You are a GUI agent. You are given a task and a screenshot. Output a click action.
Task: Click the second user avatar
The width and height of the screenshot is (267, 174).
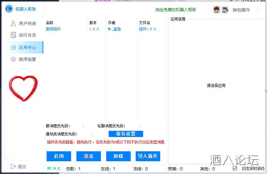tap(225, 10)
